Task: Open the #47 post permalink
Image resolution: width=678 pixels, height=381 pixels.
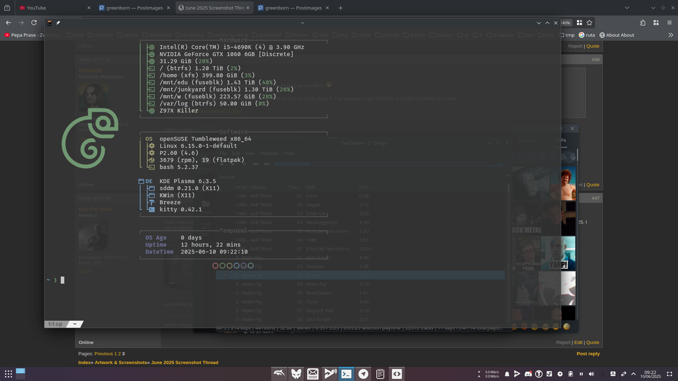Action: [595, 198]
